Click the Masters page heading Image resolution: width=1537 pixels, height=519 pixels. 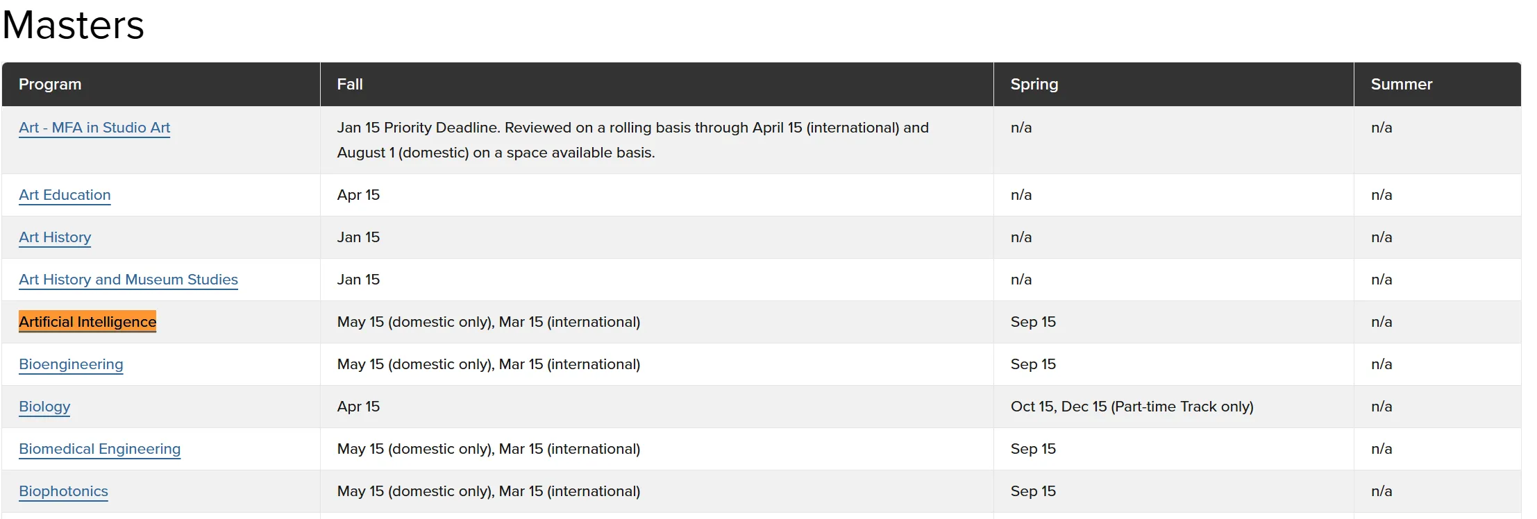click(x=74, y=25)
